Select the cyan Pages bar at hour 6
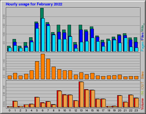Image resolution: width=146 pixels, height=114 pixels. pyautogui.click(x=43, y=35)
